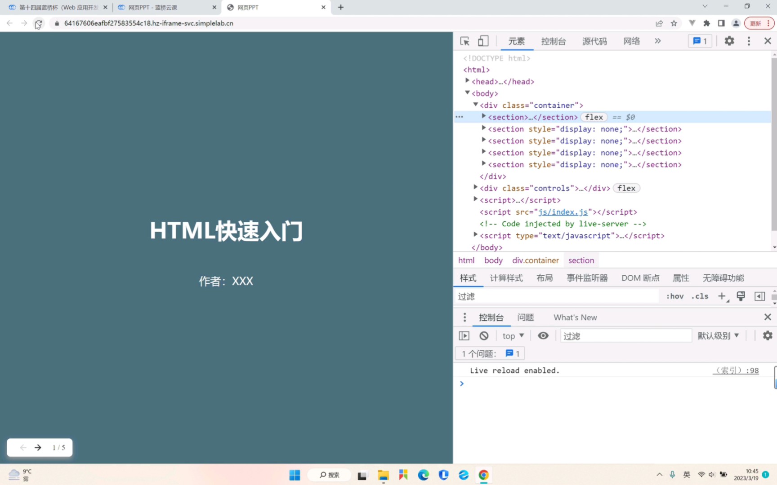
Task: Open the 计算样式 pane tab
Action: coord(506,278)
